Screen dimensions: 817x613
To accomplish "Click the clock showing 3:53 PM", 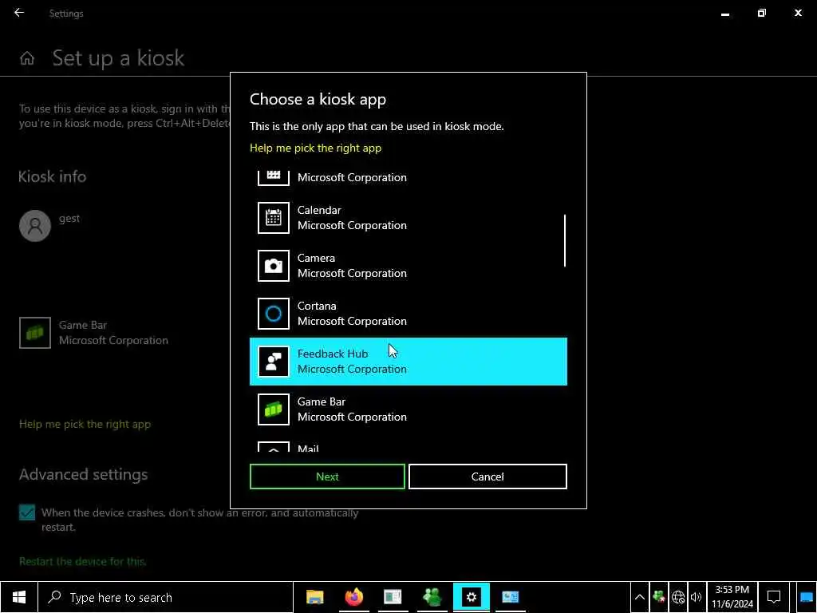I will pyautogui.click(x=732, y=597).
